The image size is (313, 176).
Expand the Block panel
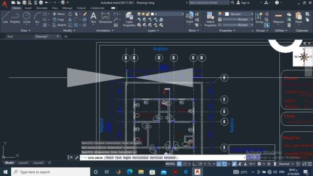coord(194,30)
